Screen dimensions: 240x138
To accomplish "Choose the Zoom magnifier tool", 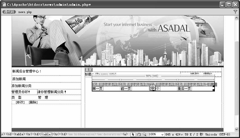I will point(144,134).
